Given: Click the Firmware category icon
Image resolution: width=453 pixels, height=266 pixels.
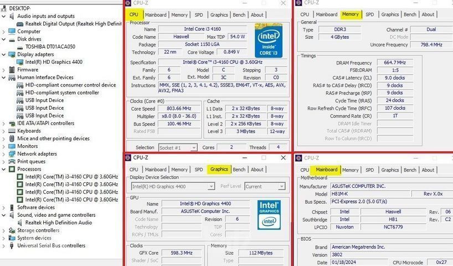Looking at the screenshot, I should 12,70.
